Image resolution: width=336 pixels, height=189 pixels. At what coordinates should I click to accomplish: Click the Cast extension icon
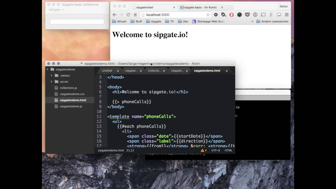263,15
